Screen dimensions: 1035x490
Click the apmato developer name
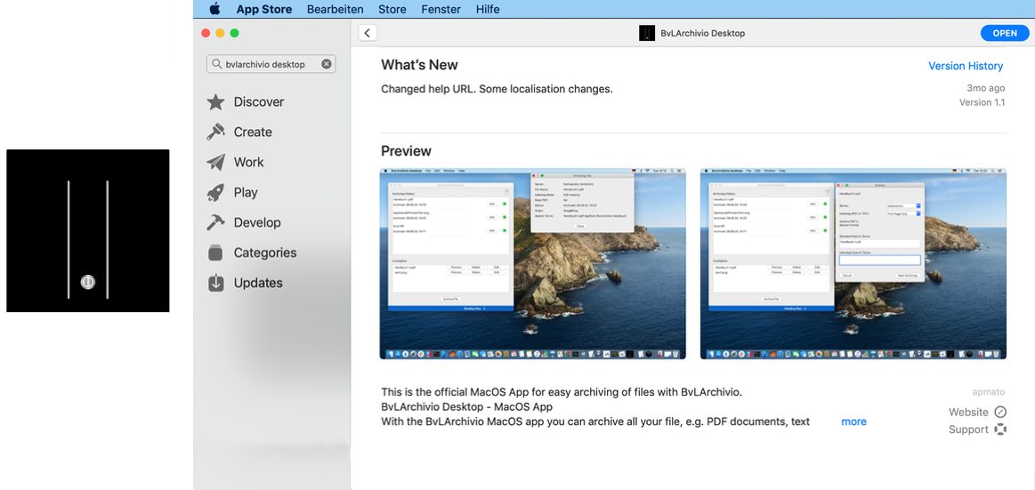pos(988,392)
